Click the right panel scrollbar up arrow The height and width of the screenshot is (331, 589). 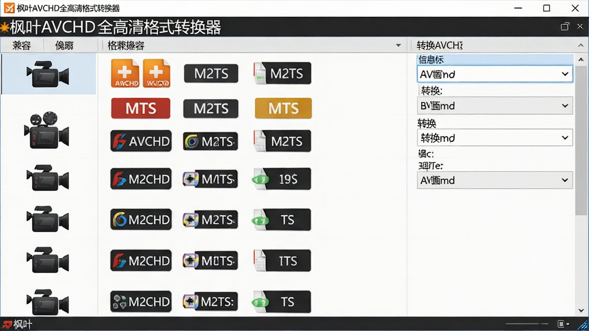[x=581, y=59]
